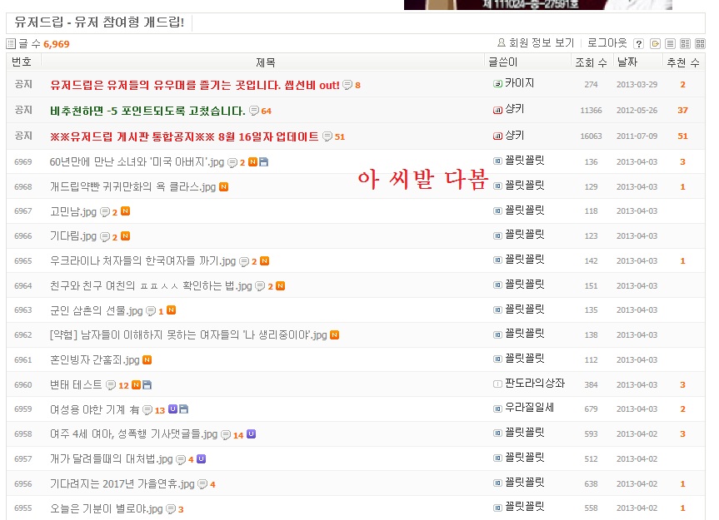719x520 pixels.
Task: Click the 로그아웃 logout link
Action: tap(607, 43)
